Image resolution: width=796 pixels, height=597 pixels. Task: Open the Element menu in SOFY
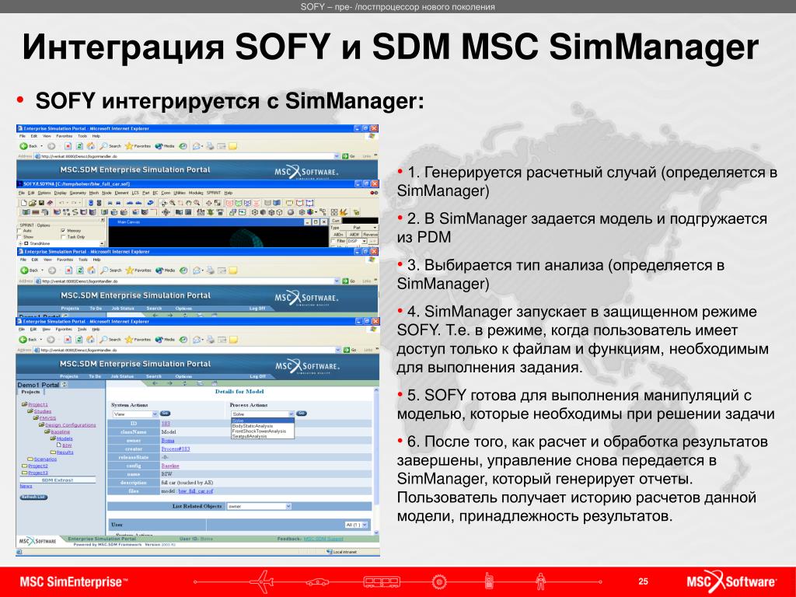pyautogui.click(x=121, y=193)
